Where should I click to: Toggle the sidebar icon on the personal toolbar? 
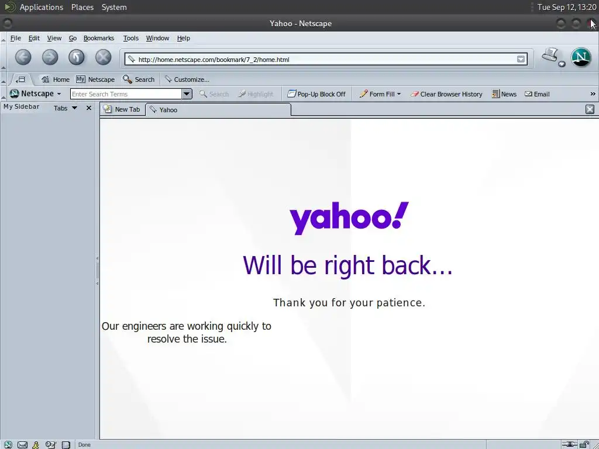[20, 80]
